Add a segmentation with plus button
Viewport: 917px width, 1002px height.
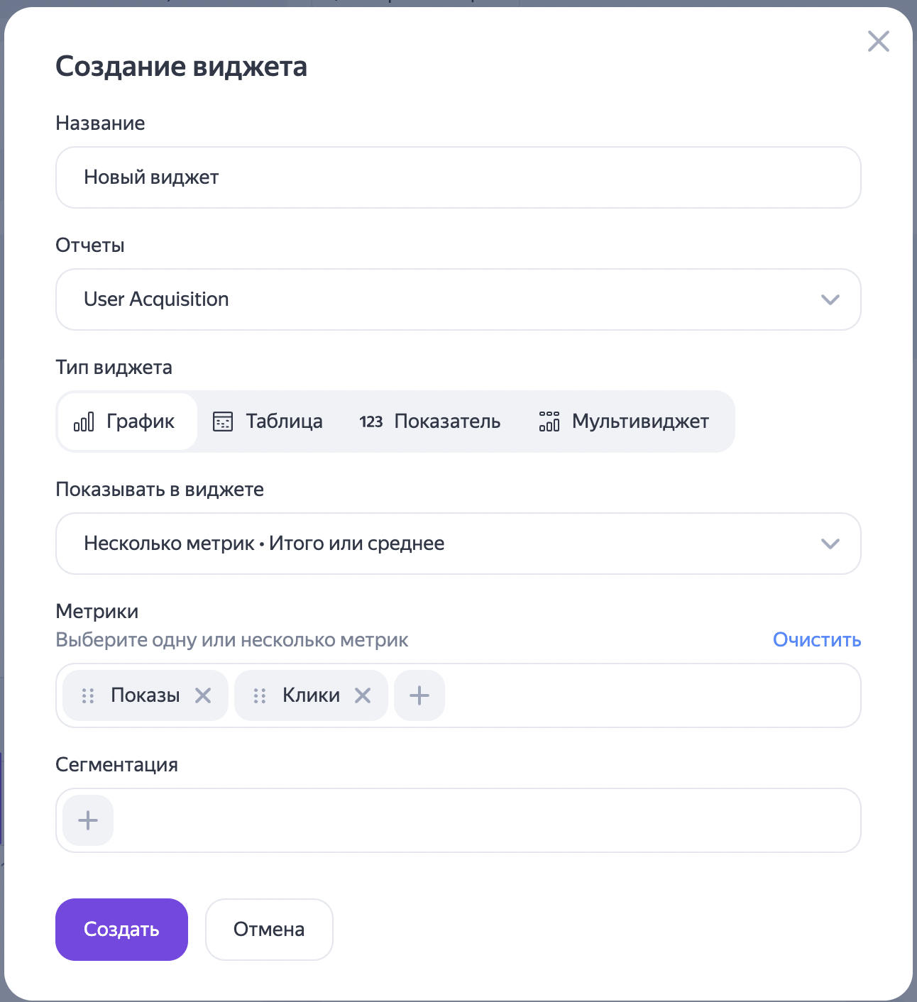click(x=88, y=820)
